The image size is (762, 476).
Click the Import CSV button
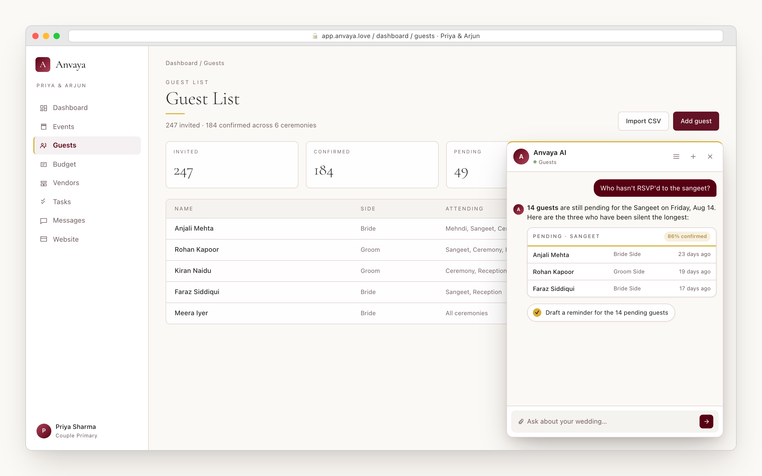point(643,121)
